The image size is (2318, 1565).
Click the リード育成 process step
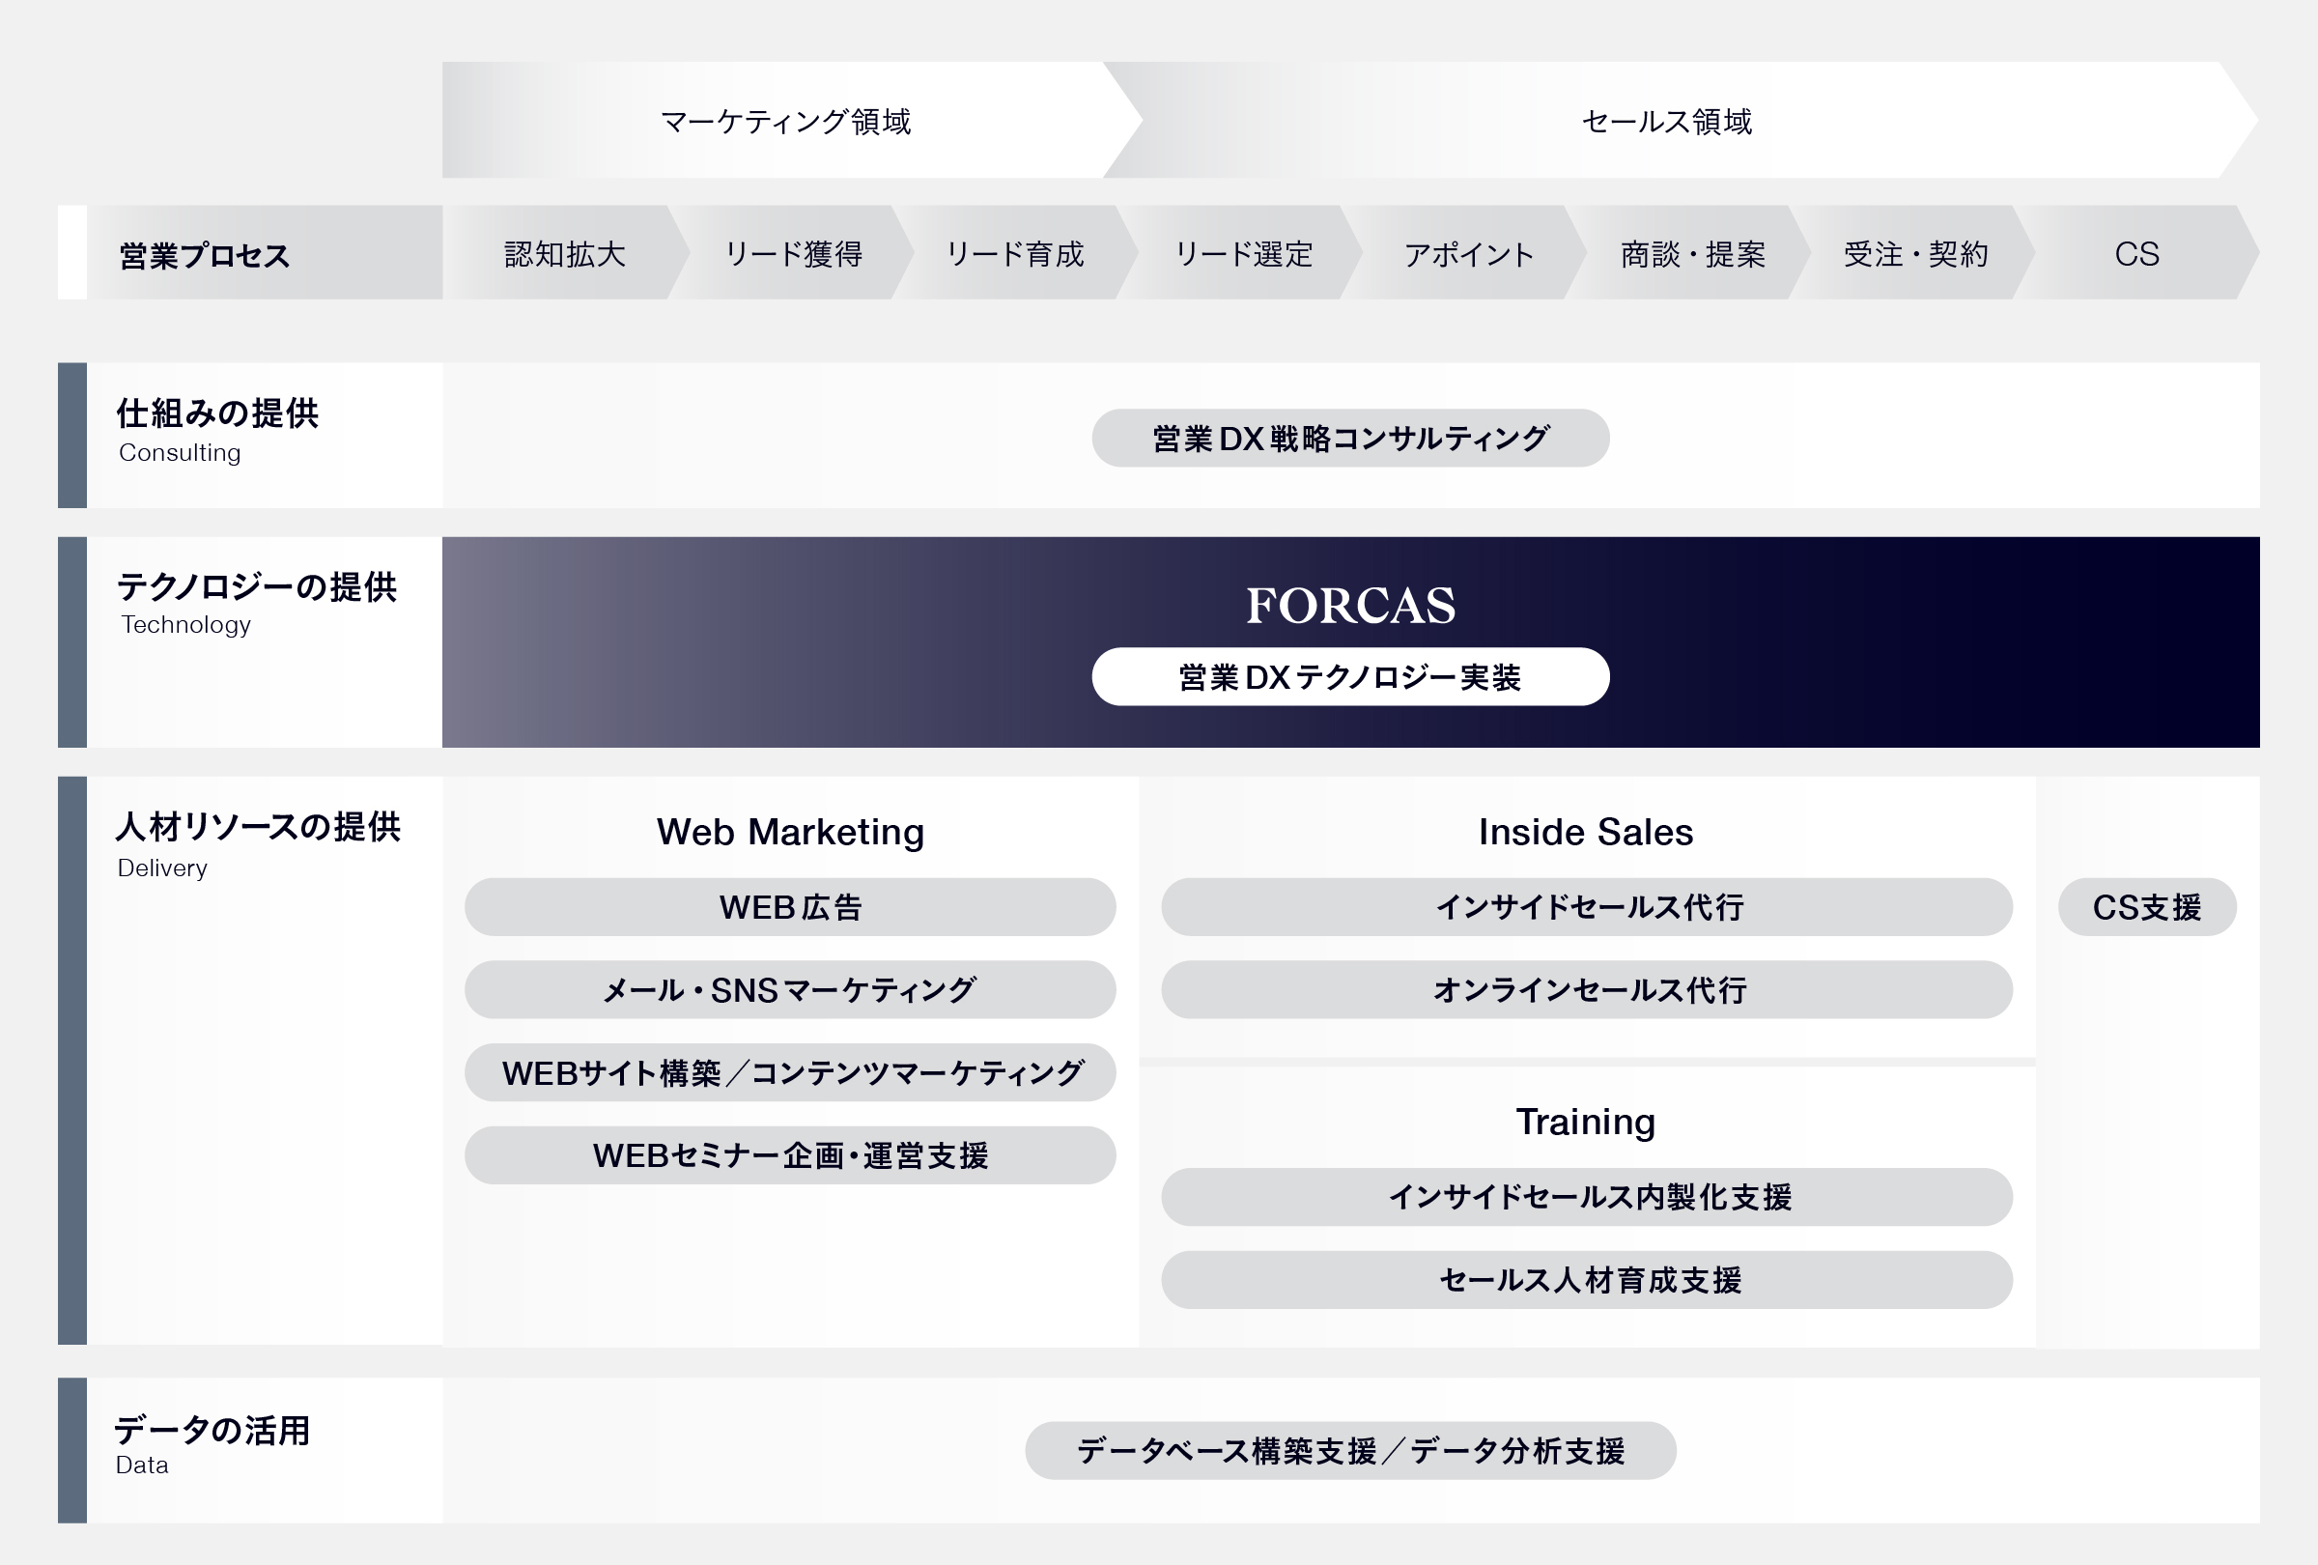coord(1015,253)
